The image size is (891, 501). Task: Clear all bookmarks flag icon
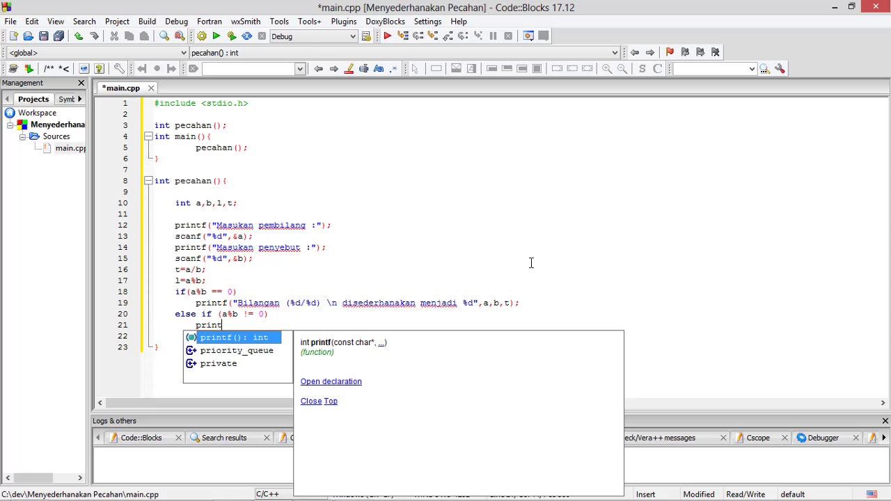716,52
